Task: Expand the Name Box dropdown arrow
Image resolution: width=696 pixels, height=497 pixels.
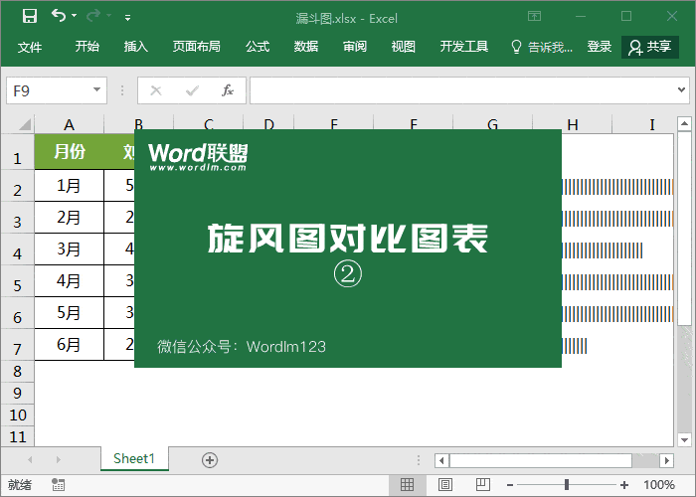Action: 96,90
